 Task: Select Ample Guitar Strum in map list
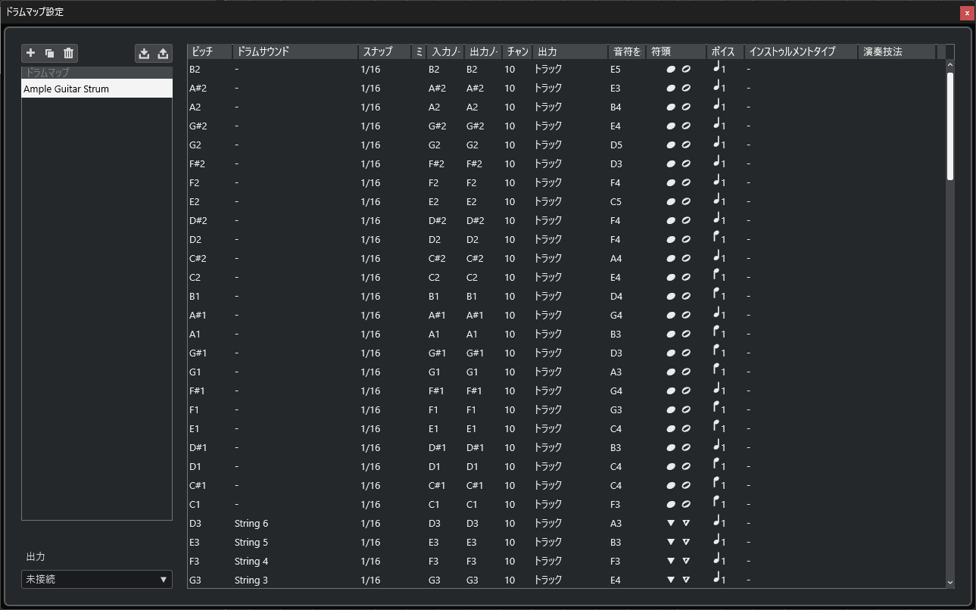[97, 89]
